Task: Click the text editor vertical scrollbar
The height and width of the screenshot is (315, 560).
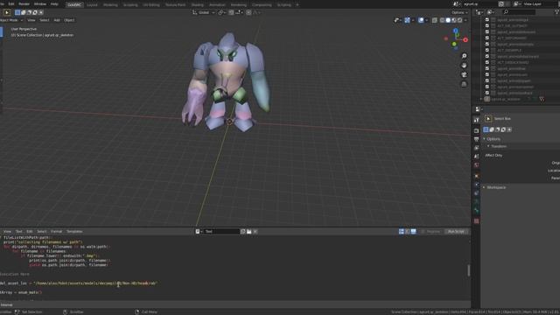Action: [469, 270]
